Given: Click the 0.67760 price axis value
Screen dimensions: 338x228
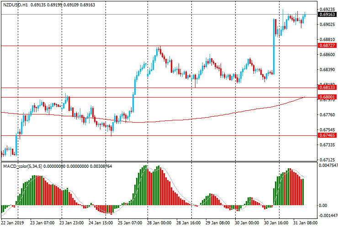Looking at the screenshot, I should (x=327, y=115).
